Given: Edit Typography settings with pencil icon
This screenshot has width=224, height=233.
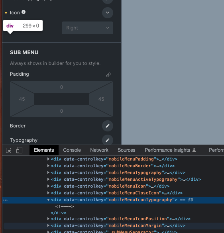Looking at the screenshot, I should [108, 140].
